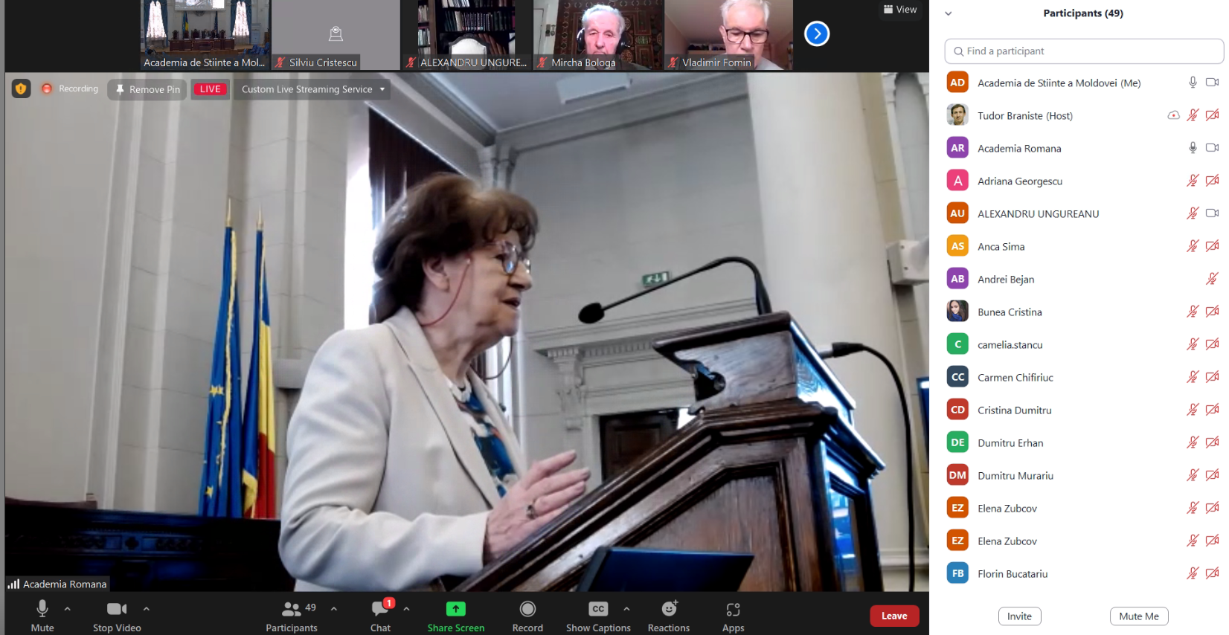1229x635 pixels.
Task: Toggle camera for Academia de Stiinte (Me)
Action: [x=1212, y=83]
